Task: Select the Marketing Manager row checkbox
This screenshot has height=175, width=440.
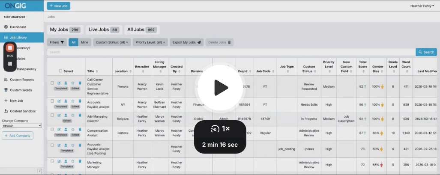Action: [x=52, y=161]
